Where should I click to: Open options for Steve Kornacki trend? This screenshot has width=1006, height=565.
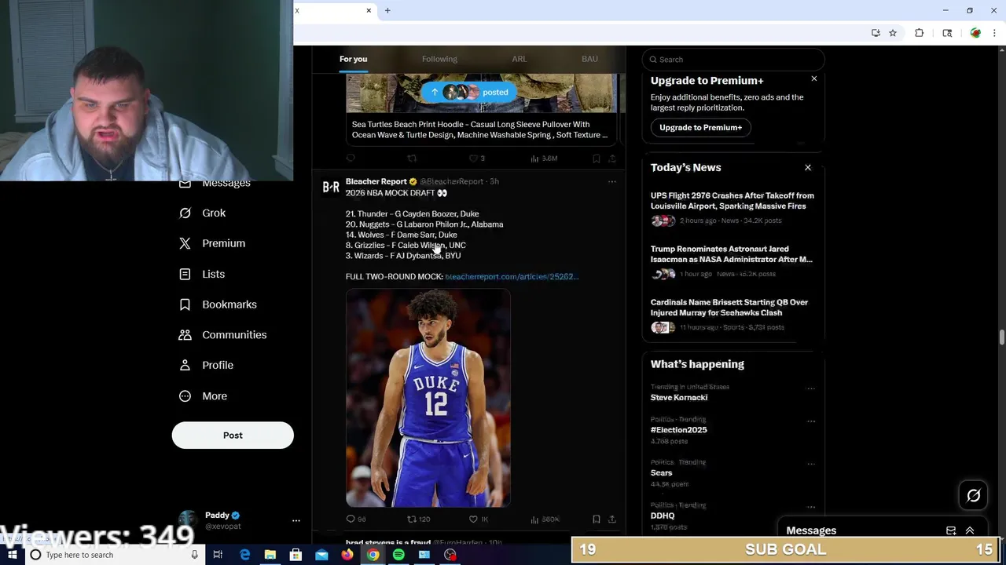click(x=810, y=388)
